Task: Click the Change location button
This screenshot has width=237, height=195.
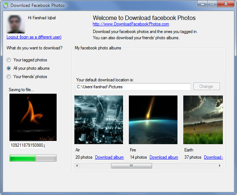Action: 207,86
